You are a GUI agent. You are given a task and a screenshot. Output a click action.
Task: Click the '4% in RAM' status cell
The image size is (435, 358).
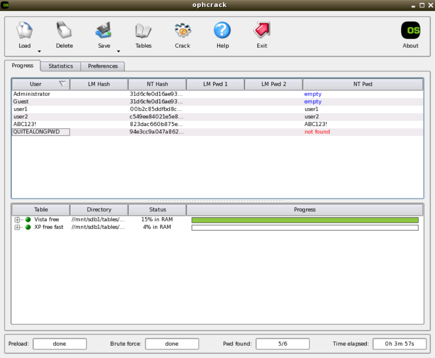tap(157, 227)
